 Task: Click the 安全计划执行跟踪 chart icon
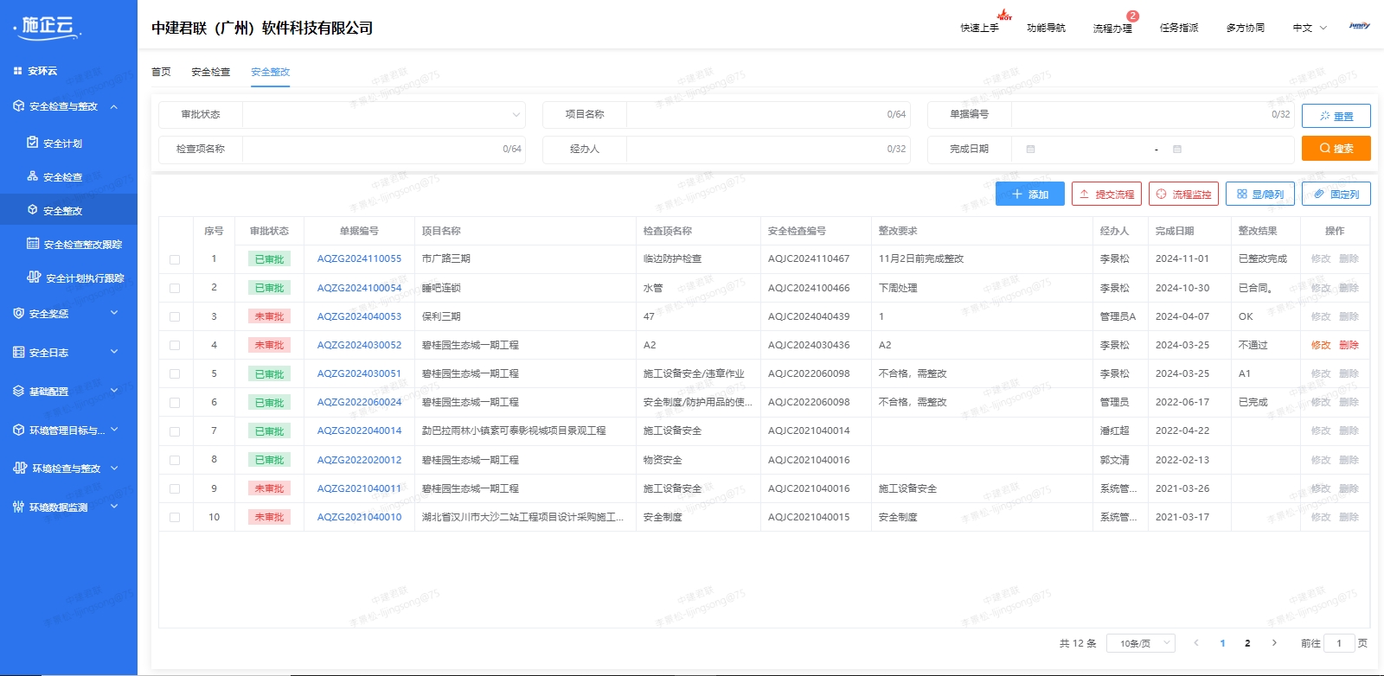click(x=34, y=277)
